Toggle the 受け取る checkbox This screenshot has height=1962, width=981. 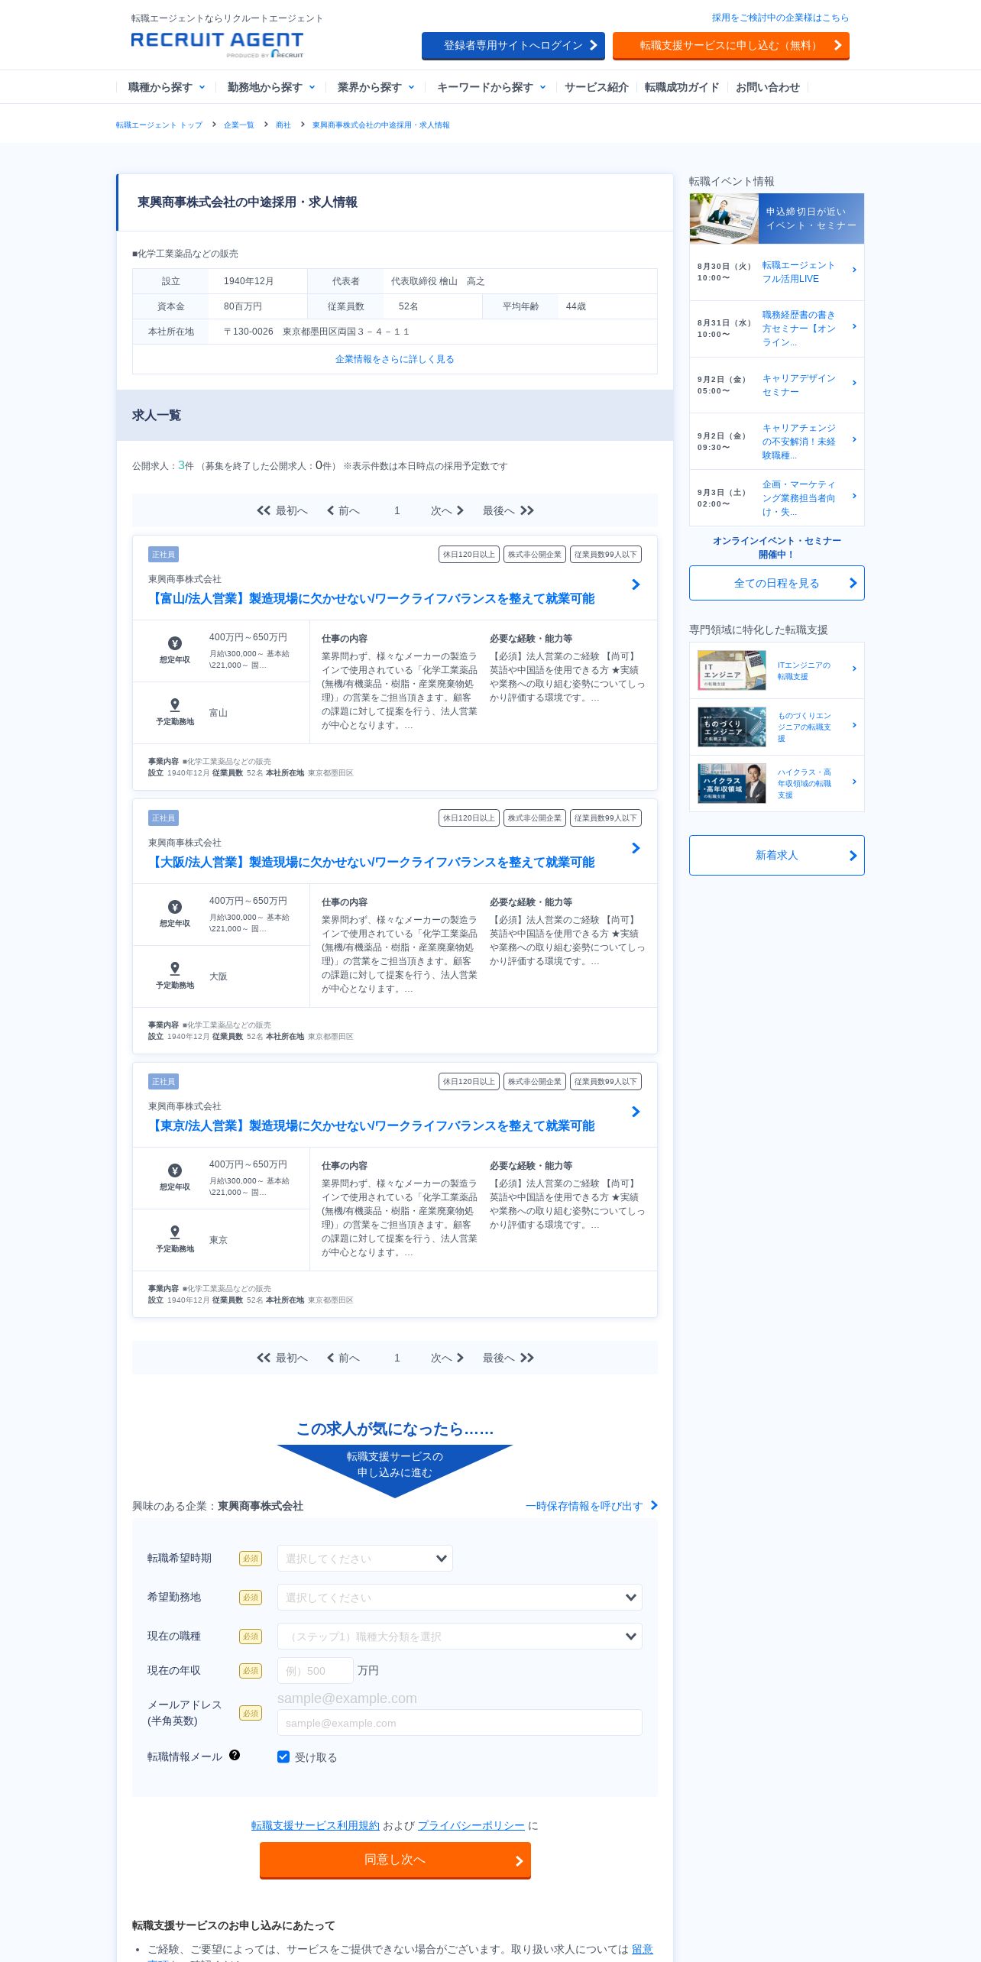point(283,1757)
